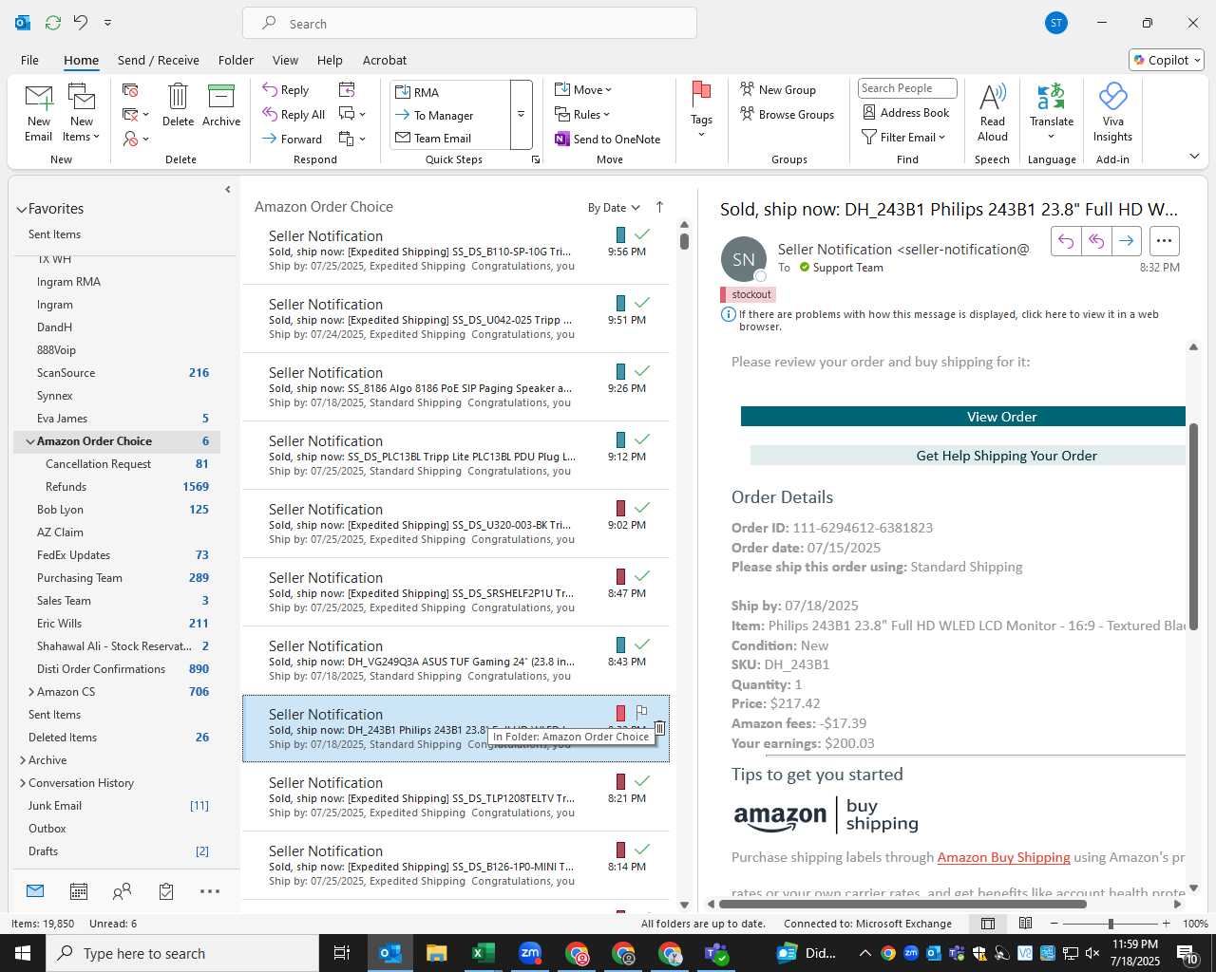Open the Acrobat tab

pyautogui.click(x=385, y=60)
